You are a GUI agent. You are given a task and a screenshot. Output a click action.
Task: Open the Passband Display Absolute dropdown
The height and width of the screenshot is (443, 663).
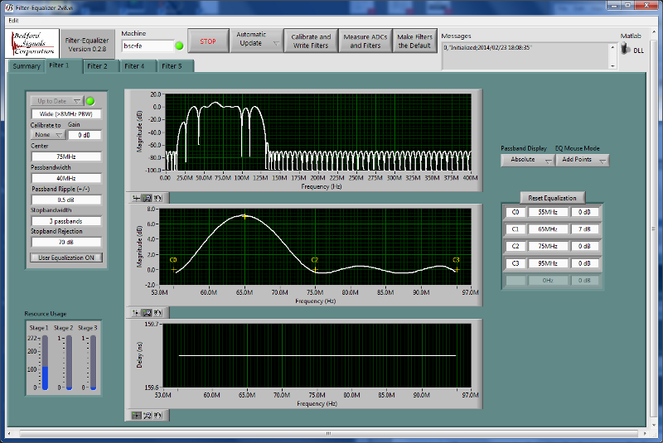[528, 160]
